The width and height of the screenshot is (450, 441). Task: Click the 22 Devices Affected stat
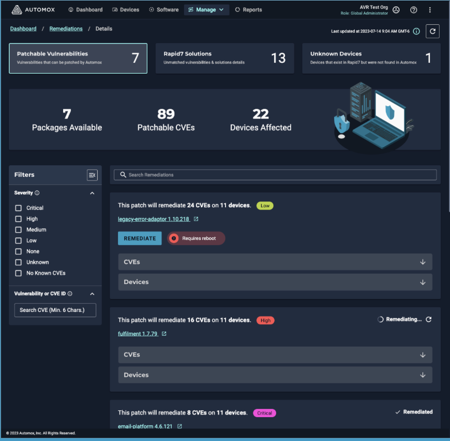261,120
